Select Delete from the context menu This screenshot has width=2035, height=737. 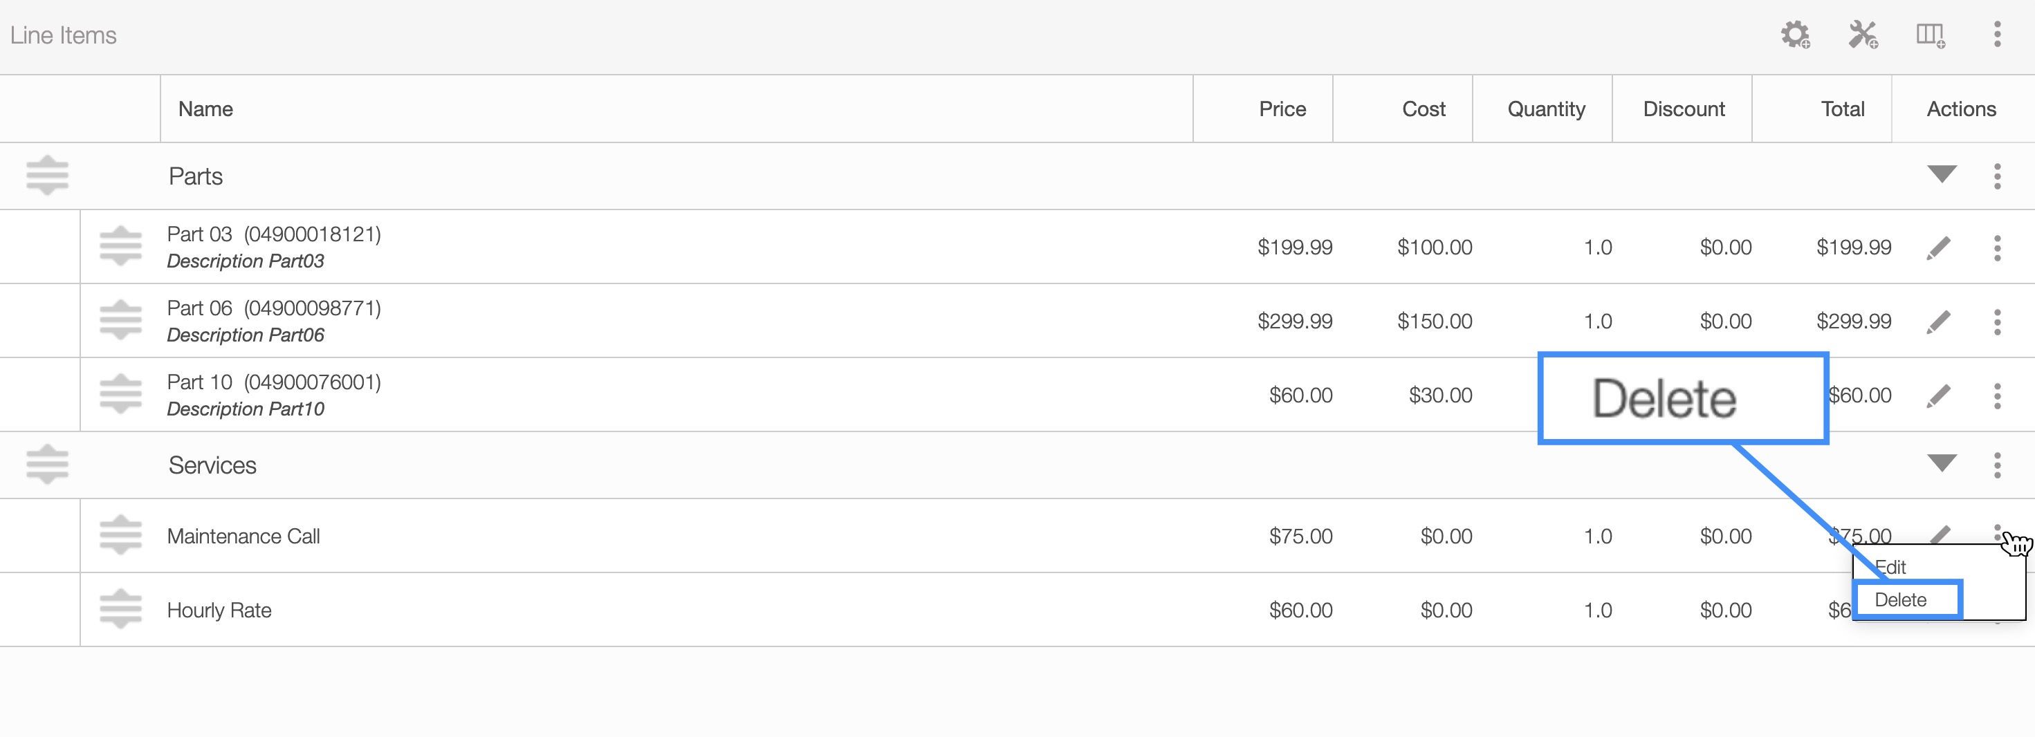1901,599
